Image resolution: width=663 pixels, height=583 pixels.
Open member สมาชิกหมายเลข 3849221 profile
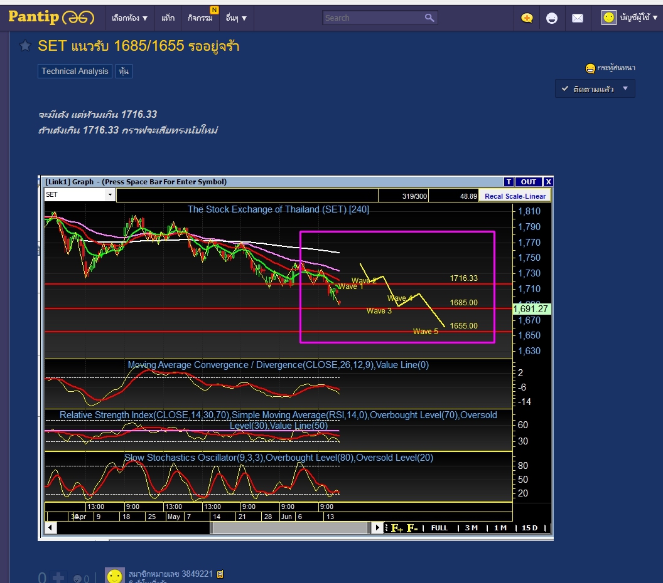pyautogui.click(x=171, y=574)
